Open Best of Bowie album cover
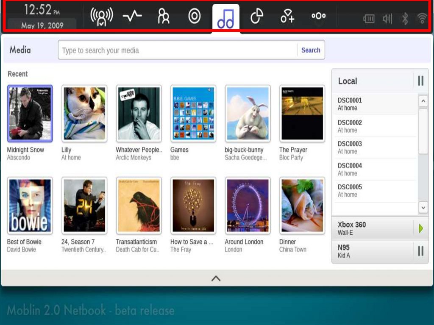The image size is (434, 325). click(30, 206)
